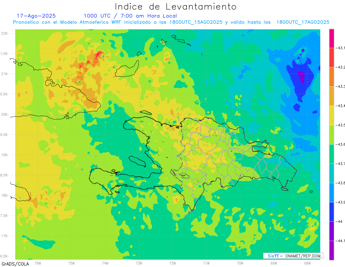Pick the dark orange swatch between -43.2 and -43.3
345x267 pixels.
(x=331, y=77)
